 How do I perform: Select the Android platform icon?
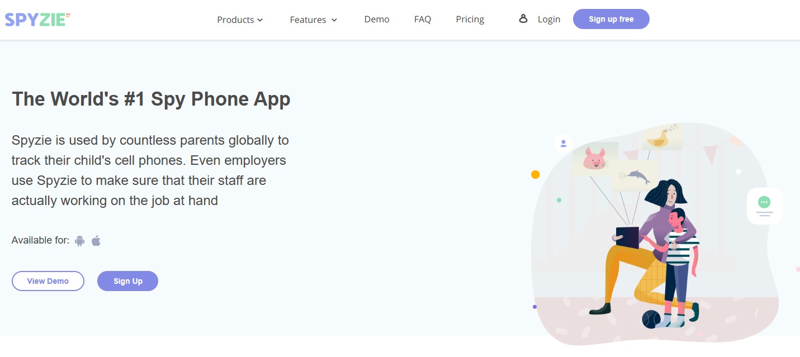(x=79, y=241)
